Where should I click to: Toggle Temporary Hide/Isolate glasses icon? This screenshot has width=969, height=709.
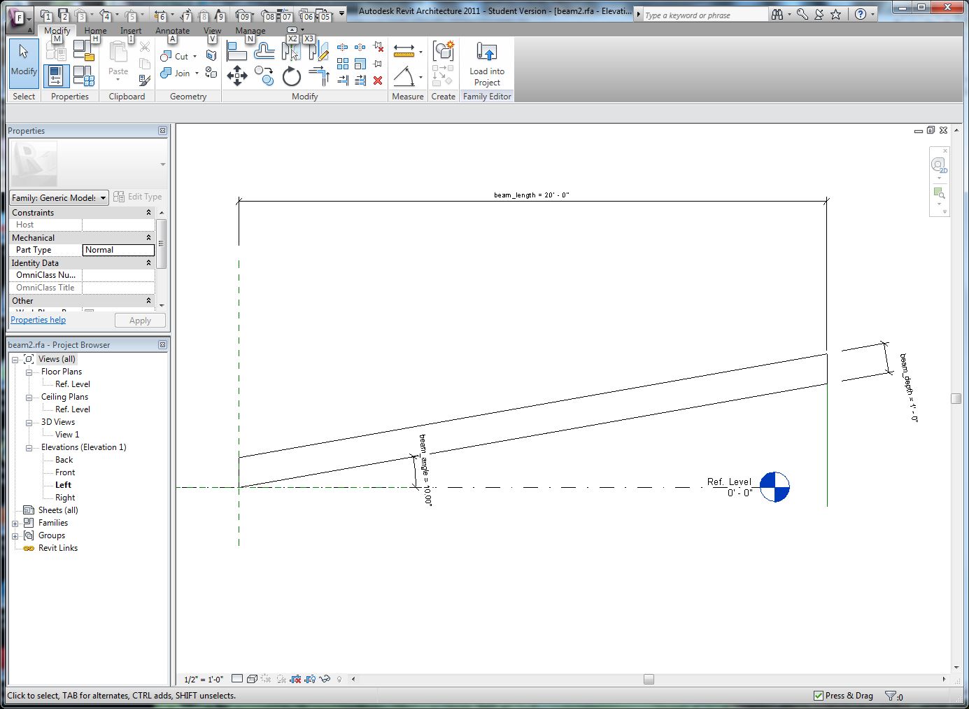pos(323,679)
